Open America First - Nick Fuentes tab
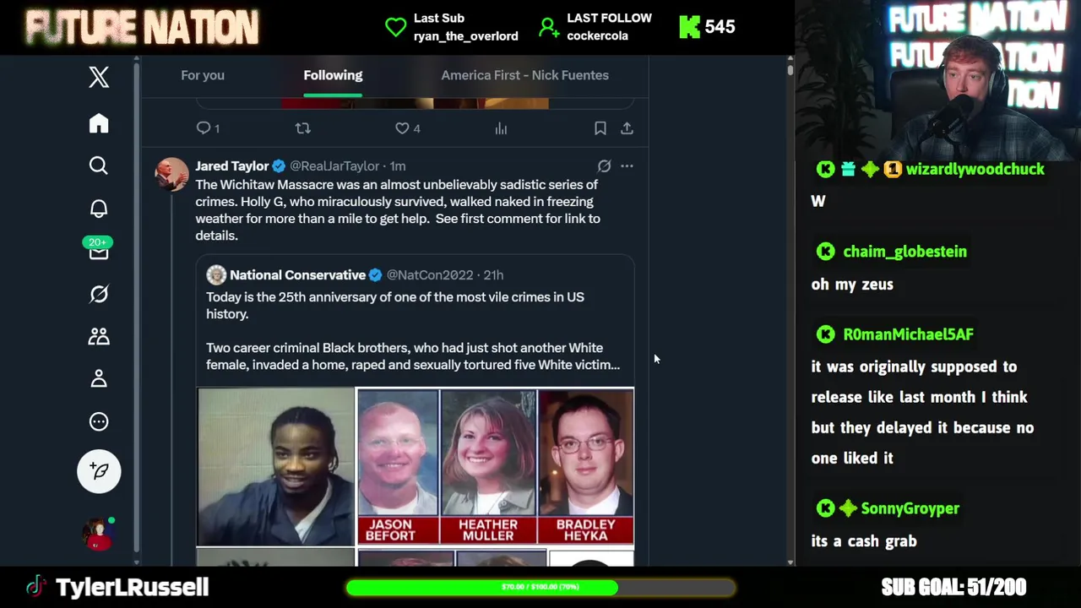 [x=524, y=75]
